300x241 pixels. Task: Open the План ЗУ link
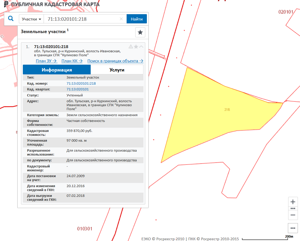pos(46,61)
